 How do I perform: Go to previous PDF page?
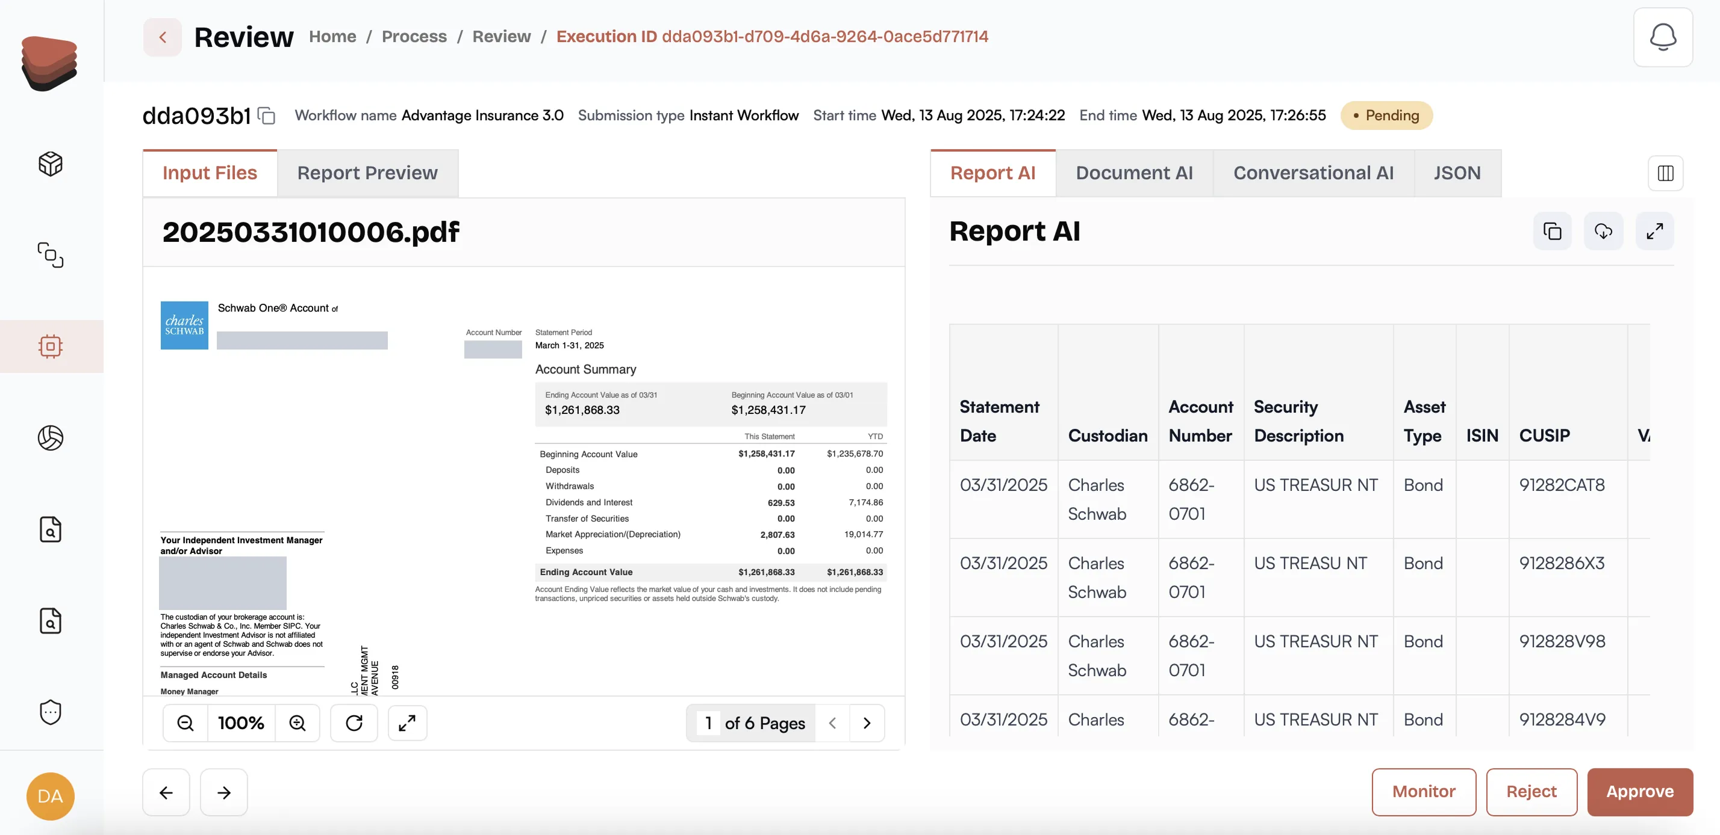pos(832,723)
